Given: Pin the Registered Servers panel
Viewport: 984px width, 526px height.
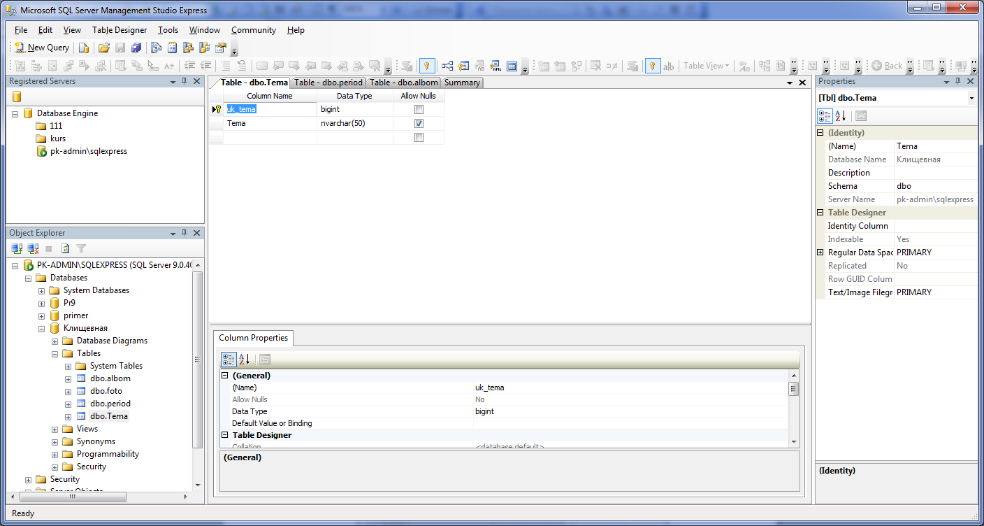Looking at the screenshot, I should pos(184,81).
